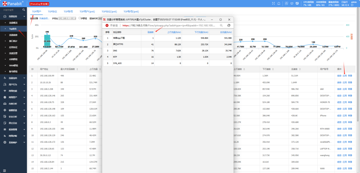This screenshot has width=360, height=173.
Task: Open 接口统计 in the sidebar
Action: (13, 41)
